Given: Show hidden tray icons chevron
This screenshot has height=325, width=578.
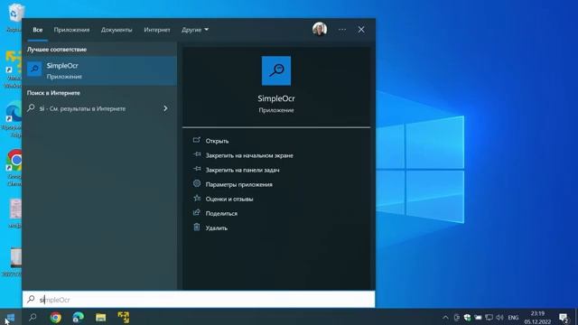Looking at the screenshot, I should point(445,317).
